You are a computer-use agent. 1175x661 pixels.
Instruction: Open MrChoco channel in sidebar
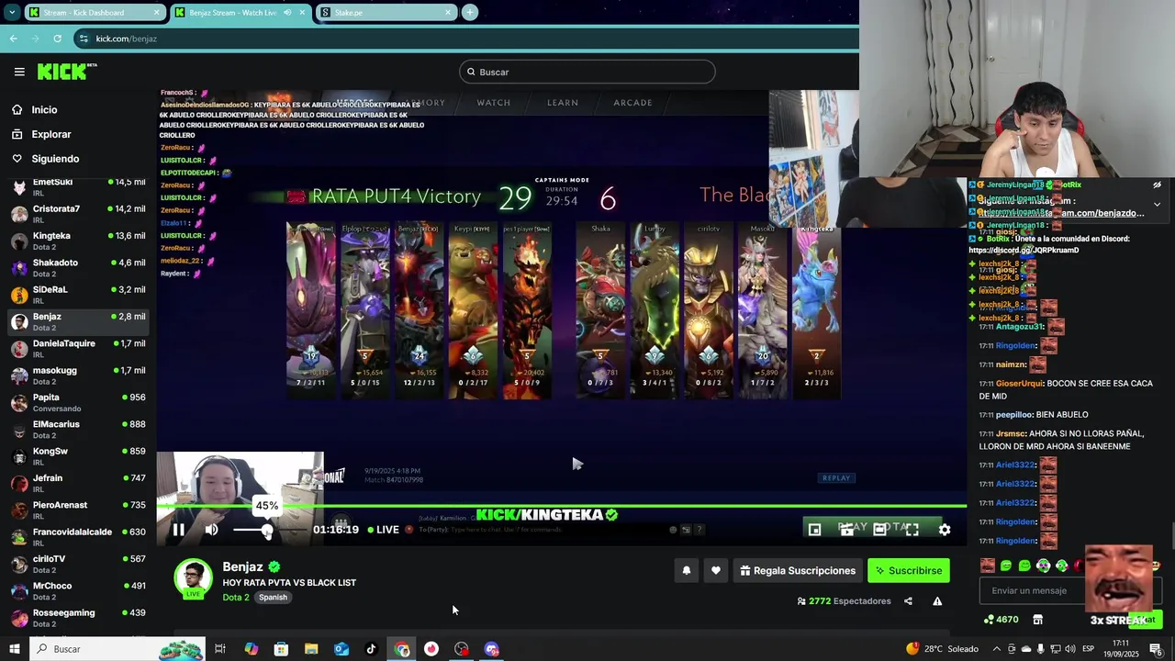pos(77,590)
